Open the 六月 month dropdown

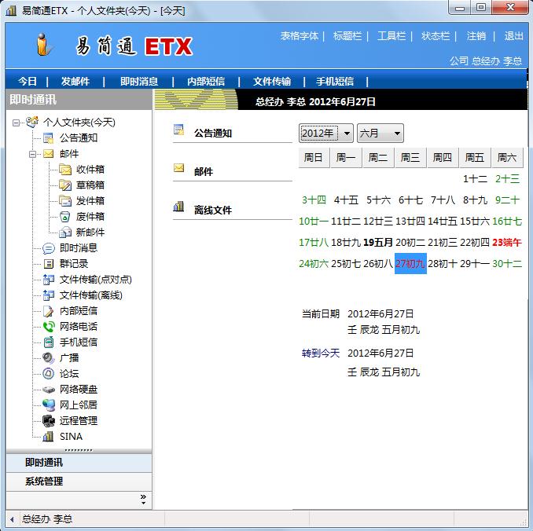point(397,134)
